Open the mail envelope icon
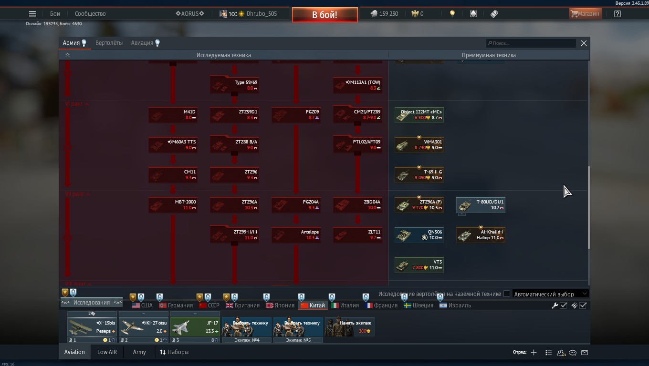The width and height of the screenshot is (649, 366). (585, 353)
